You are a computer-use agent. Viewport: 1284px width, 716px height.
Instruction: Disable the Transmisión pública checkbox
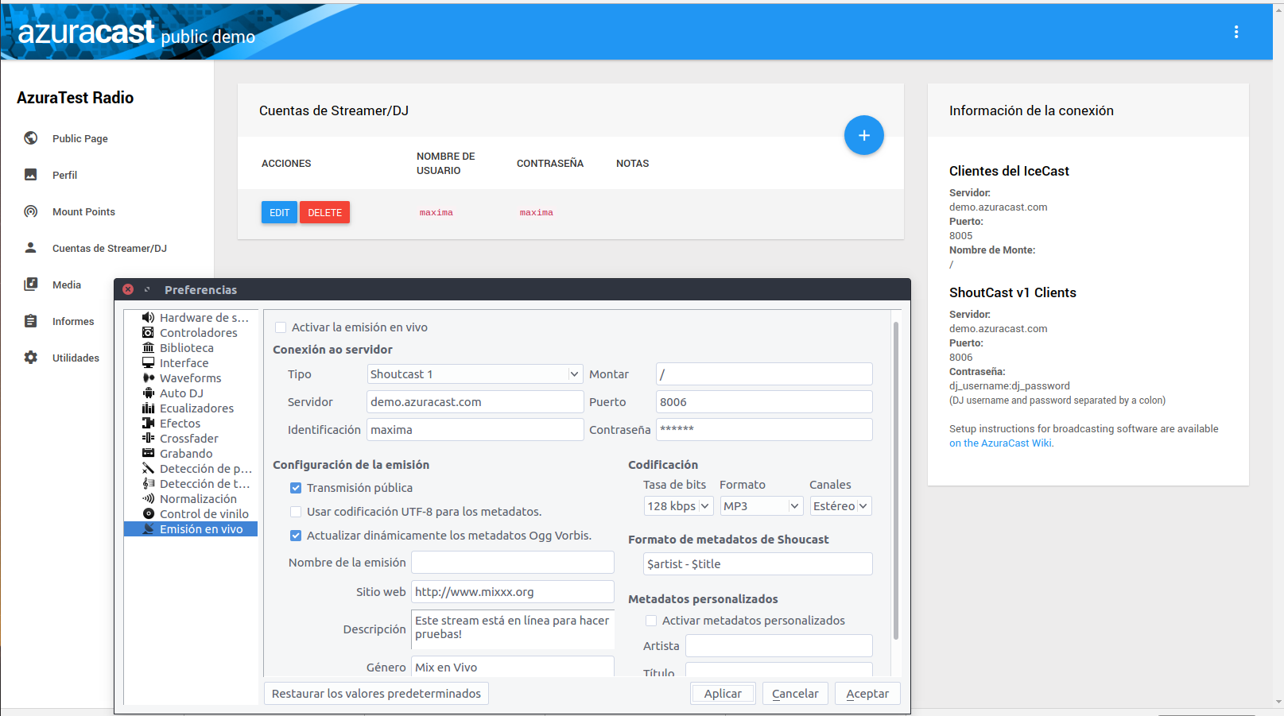tap(296, 487)
